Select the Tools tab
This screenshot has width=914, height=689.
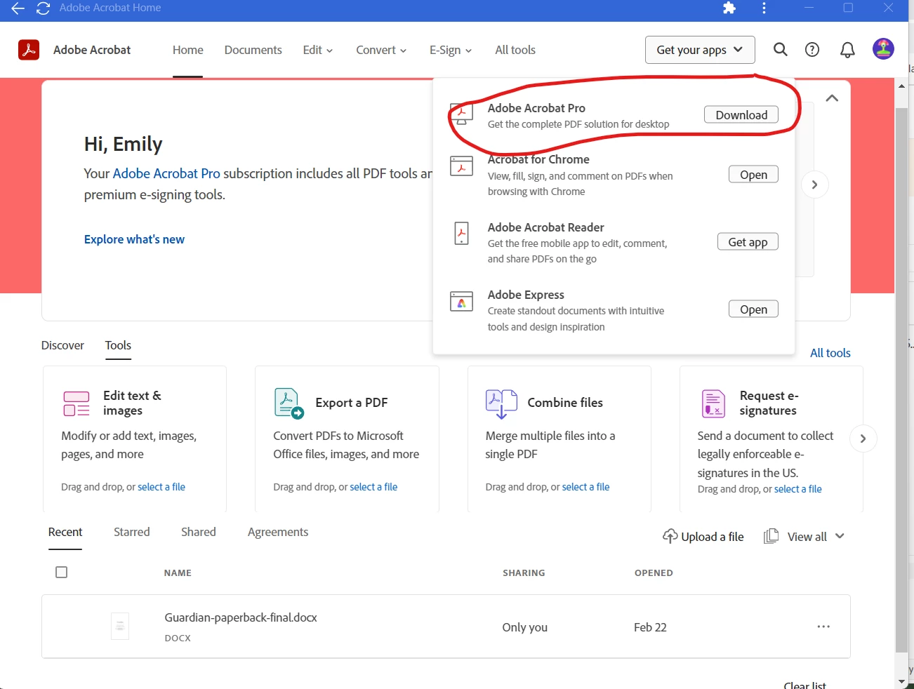tap(118, 345)
